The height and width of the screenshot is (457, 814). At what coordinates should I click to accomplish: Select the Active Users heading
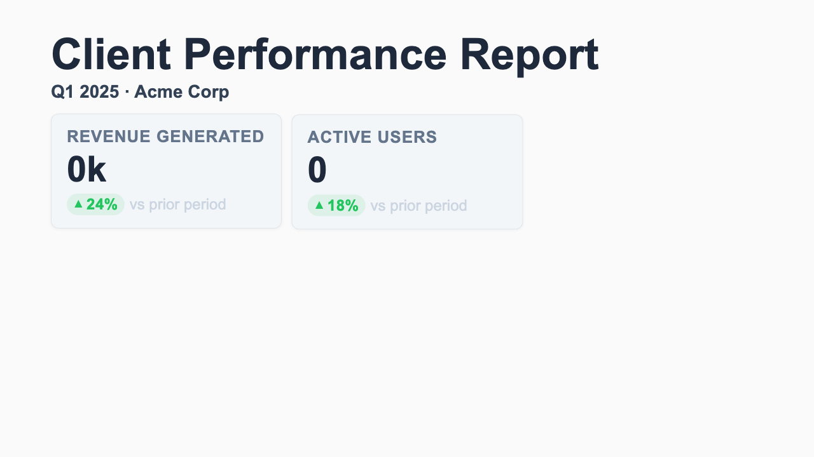372,137
